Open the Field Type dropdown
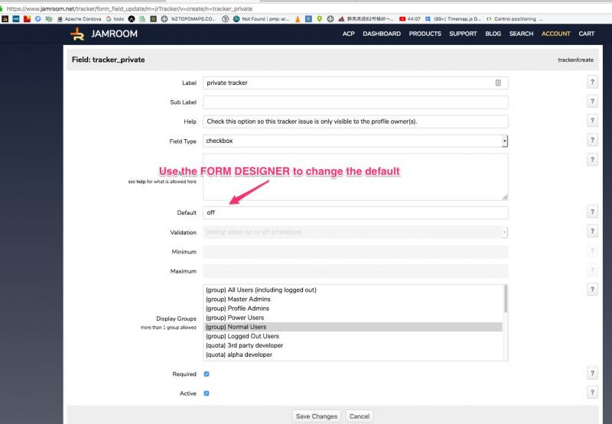The height and width of the screenshot is (424, 612). (355, 141)
